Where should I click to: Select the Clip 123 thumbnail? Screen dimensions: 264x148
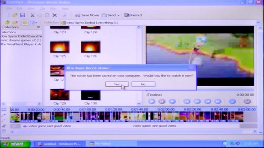click(59, 28)
